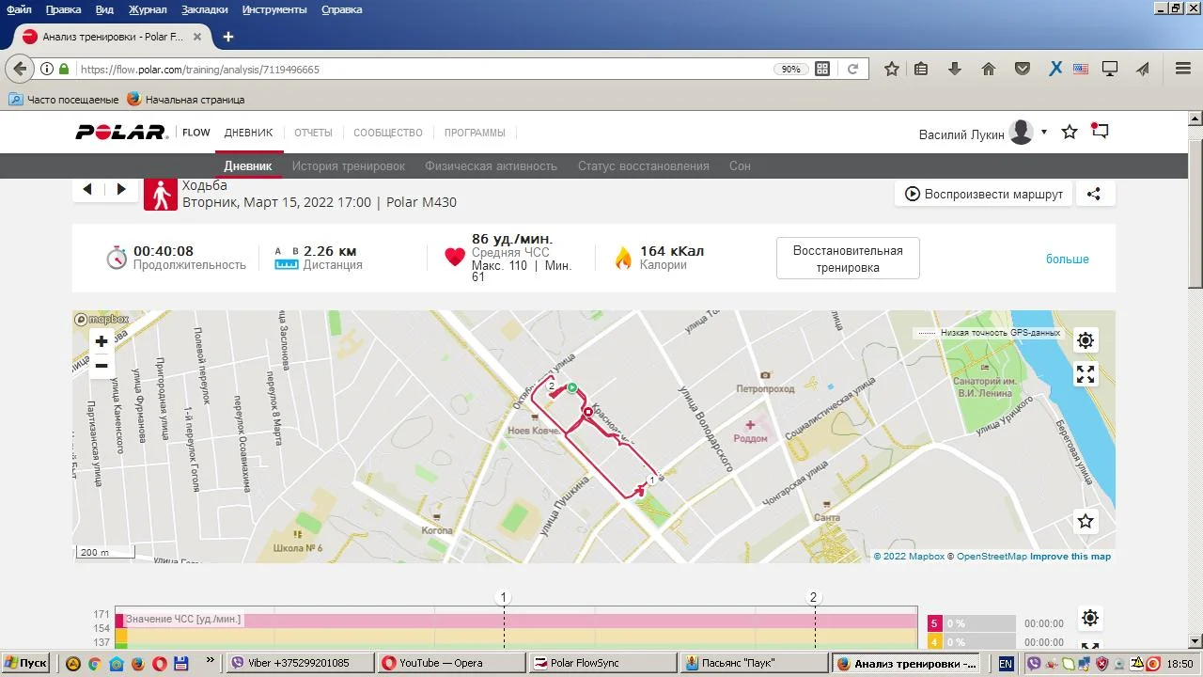Select lap marker 2 on the chart timeline
Screen dimensions: 1203x677
[x=814, y=597]
